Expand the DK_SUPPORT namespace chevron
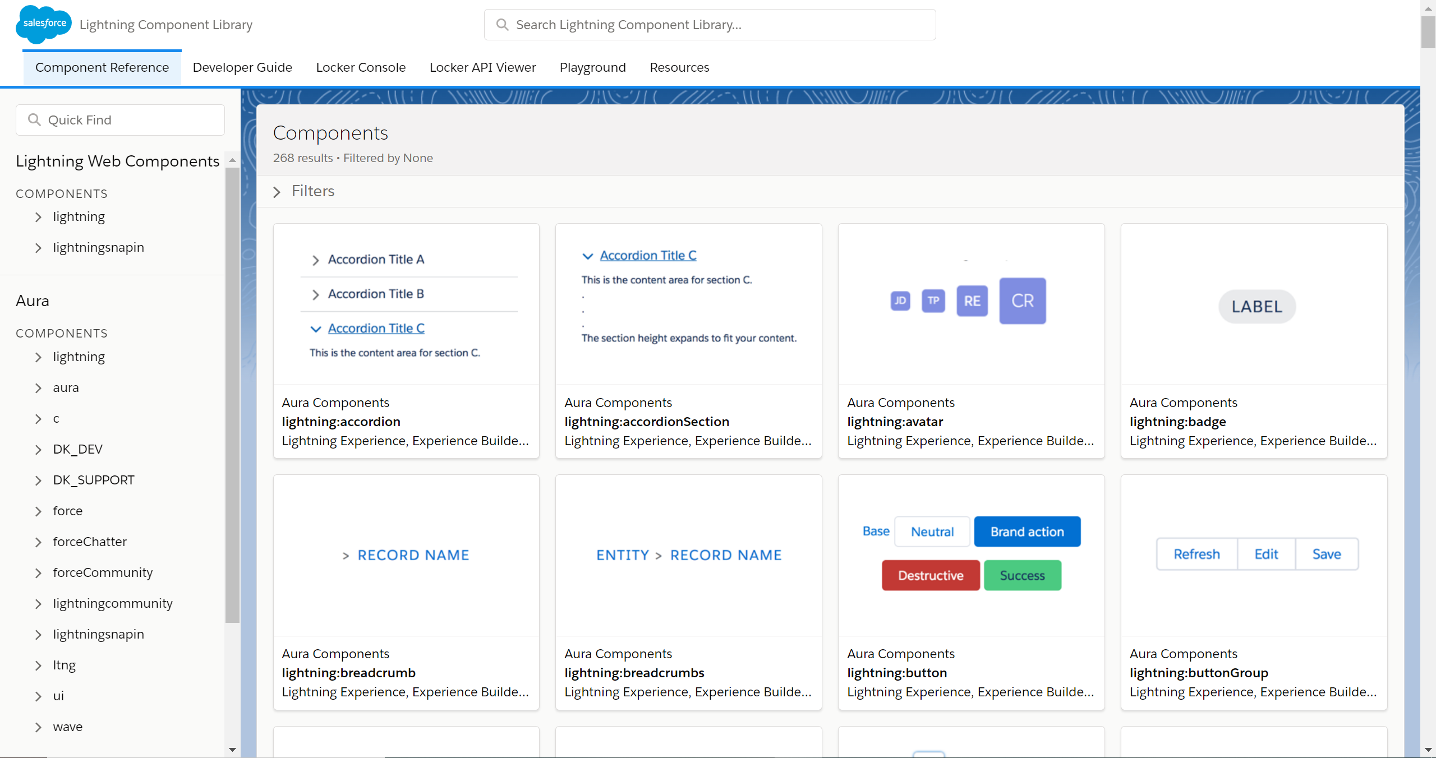 (x=38, y=480)
